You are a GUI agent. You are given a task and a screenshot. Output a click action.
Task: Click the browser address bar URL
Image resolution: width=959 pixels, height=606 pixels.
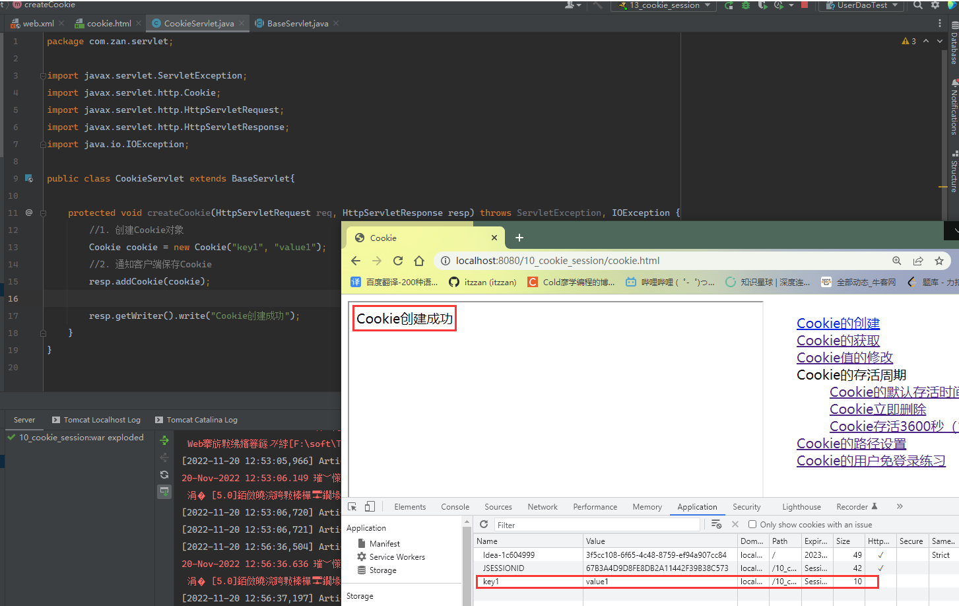[x=558, y=261]
